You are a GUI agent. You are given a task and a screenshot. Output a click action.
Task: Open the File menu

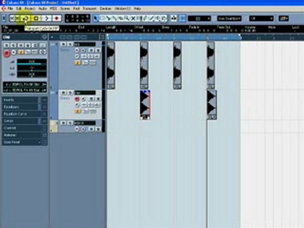(x=10, y=9)
